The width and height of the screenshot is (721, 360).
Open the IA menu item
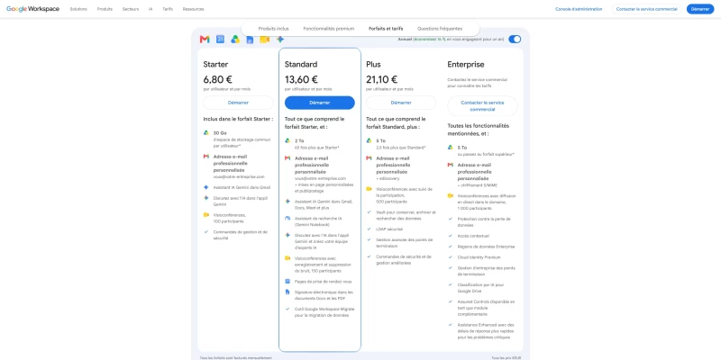pos(151,9)
